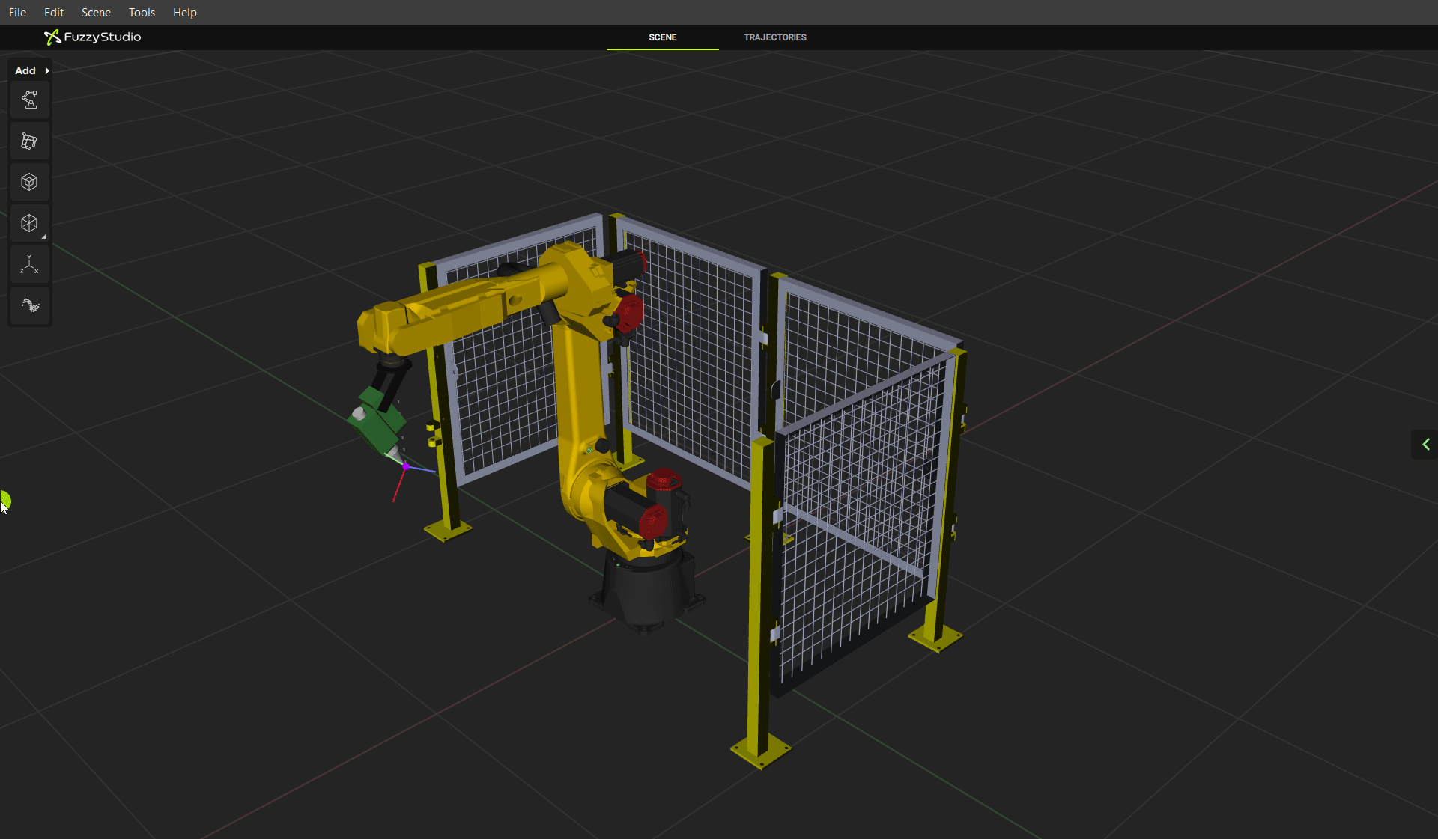This screenshot has width=1438, height=839.
Task: Click the Add frame axes icon
Action: tap(29, 264)
